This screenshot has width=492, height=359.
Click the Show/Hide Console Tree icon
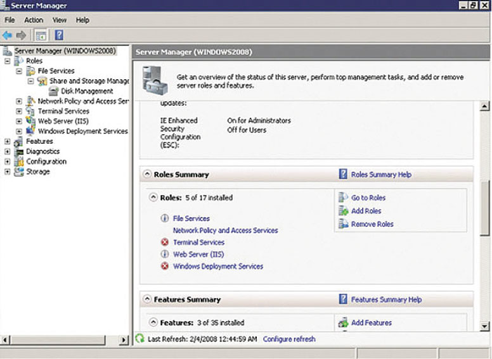[40, 35]
